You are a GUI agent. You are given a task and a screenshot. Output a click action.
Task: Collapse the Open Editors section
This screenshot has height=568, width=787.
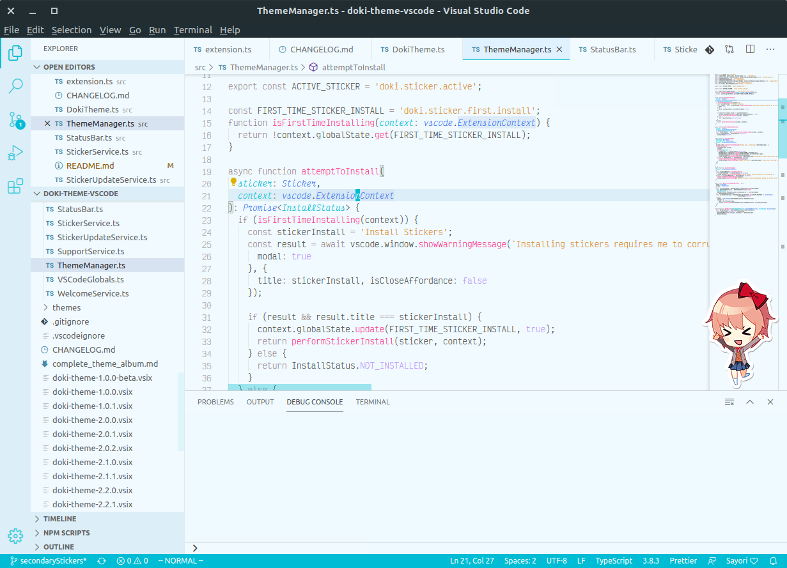click(x=107, y=67)
